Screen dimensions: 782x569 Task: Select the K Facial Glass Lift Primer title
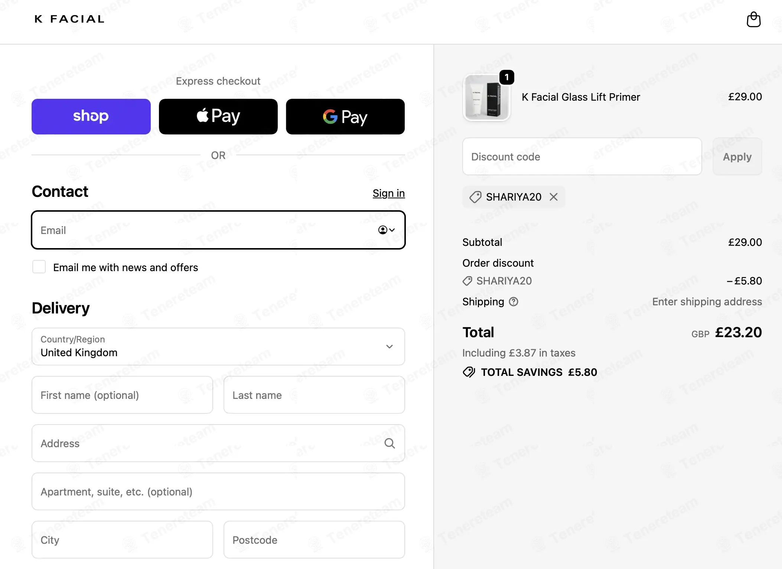click(x=581, y=97)
